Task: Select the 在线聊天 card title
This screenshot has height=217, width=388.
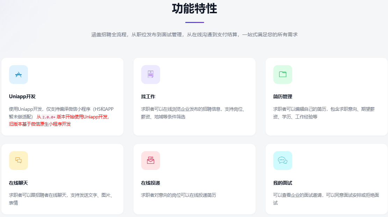Action: point(18,183)
